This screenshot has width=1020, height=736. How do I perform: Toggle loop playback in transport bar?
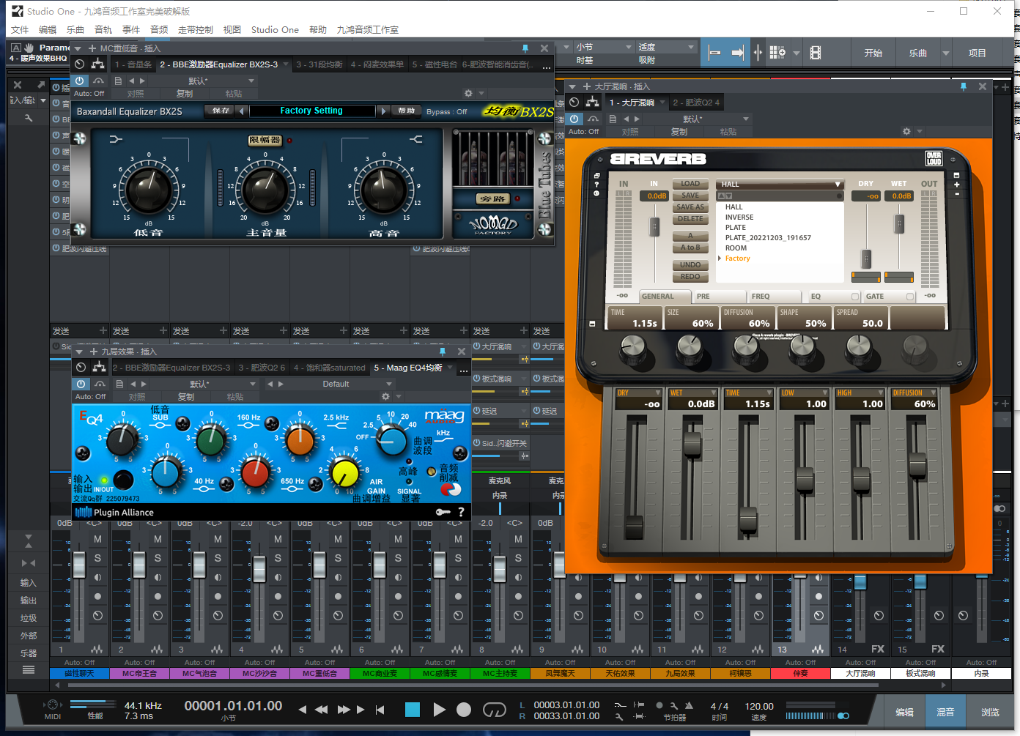click(495, 710)
